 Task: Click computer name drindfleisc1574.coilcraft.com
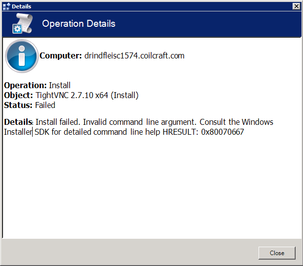tap(134, 56)
